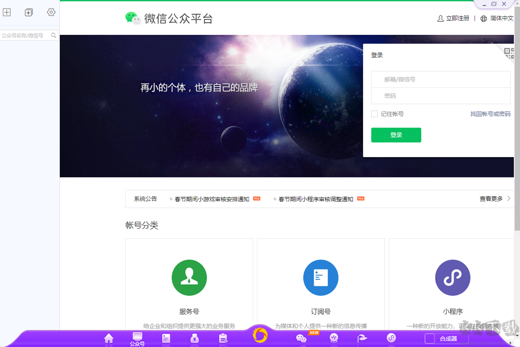Click the add-account plus icon in the top-left sidebar
The height and width of the screenshot is (347, 520).
pyautogui.click(x=7, y=12)
